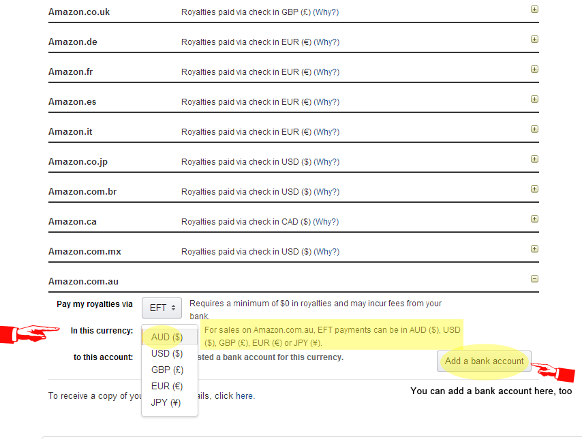This screenshot has width=582, height=439.
Task: Expand the Amazon.de payment row
Action: (x=534, y=39)
